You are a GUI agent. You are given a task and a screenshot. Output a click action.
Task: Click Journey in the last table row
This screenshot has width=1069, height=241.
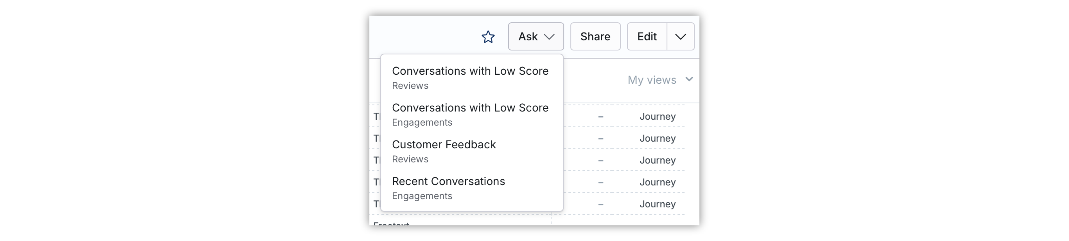(x=658, y=204)
